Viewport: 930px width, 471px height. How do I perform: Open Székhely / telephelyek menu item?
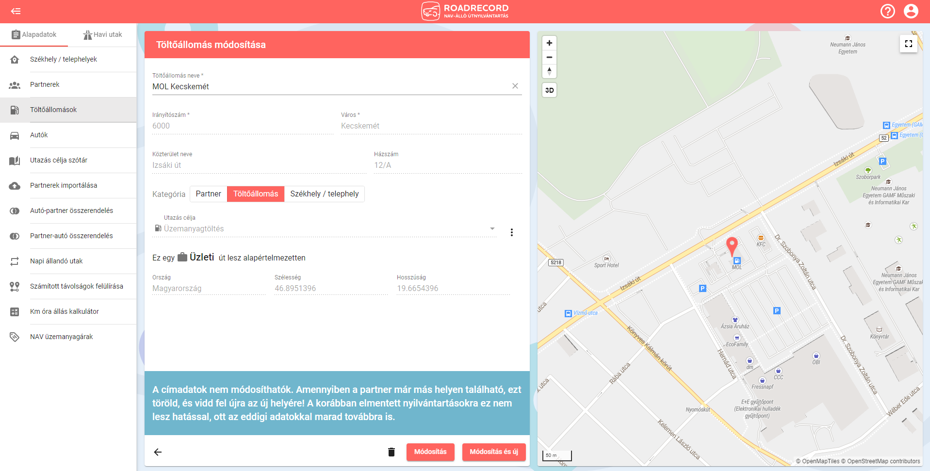pos(68,59)
